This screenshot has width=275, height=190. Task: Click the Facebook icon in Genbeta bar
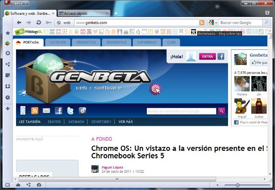pyautogui.click(x=58, y=111)
